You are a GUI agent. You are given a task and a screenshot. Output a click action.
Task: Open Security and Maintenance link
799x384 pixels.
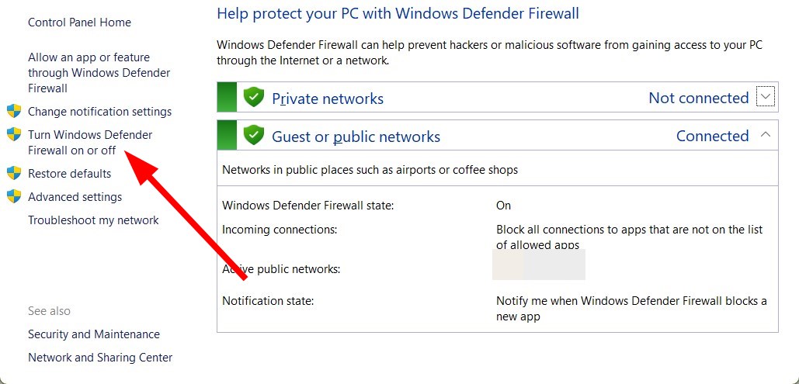click(x=94, y=334)
